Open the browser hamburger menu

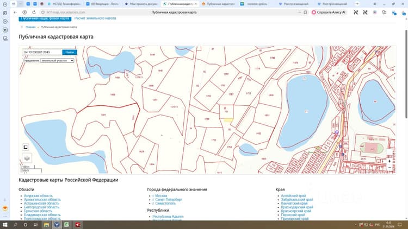[x=375, y=4]
